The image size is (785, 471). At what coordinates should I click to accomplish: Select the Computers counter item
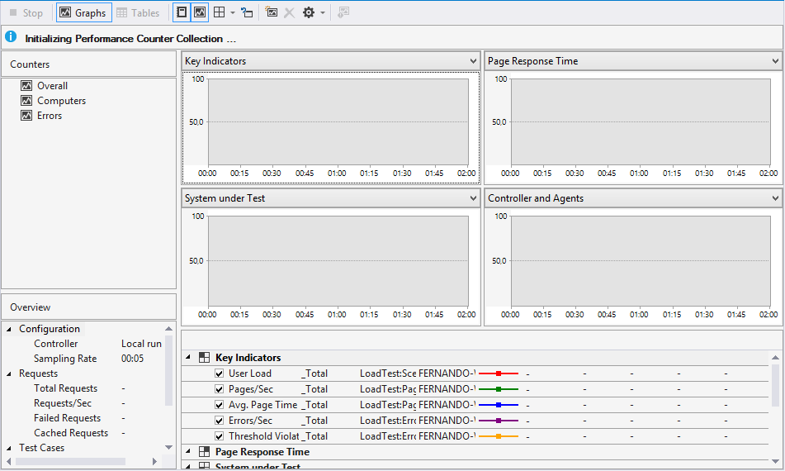(x=61, y=101)
